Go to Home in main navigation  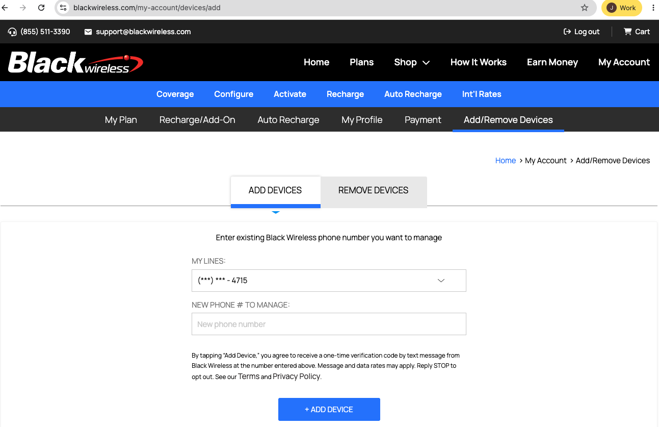point(317,62)
